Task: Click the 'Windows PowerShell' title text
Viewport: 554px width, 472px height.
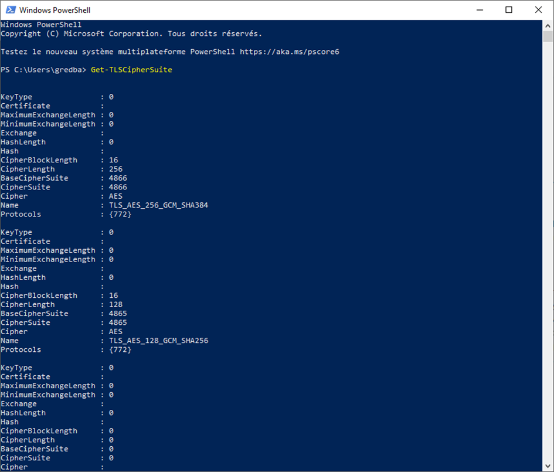Action: click(x=55, y=10)
